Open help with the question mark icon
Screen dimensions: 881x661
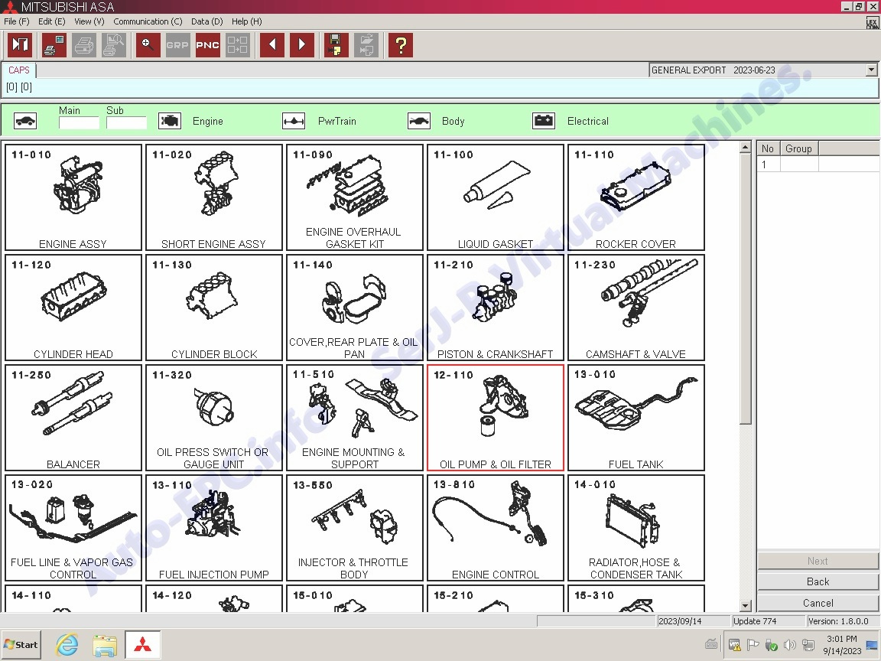[x=401, y=45]
